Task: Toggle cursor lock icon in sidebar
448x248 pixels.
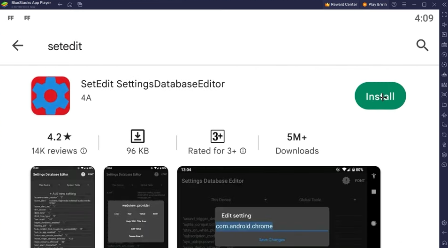Action: (444, 35)
